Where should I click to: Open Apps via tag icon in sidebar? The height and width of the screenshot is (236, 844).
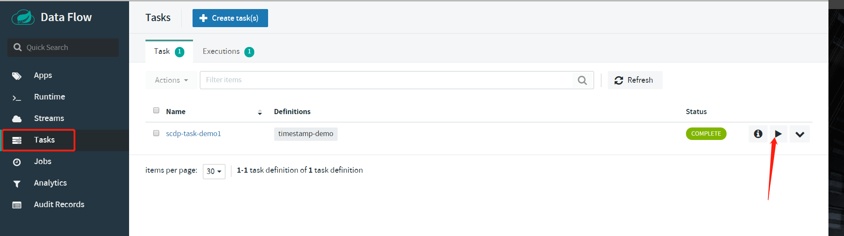tap(17, 76)
